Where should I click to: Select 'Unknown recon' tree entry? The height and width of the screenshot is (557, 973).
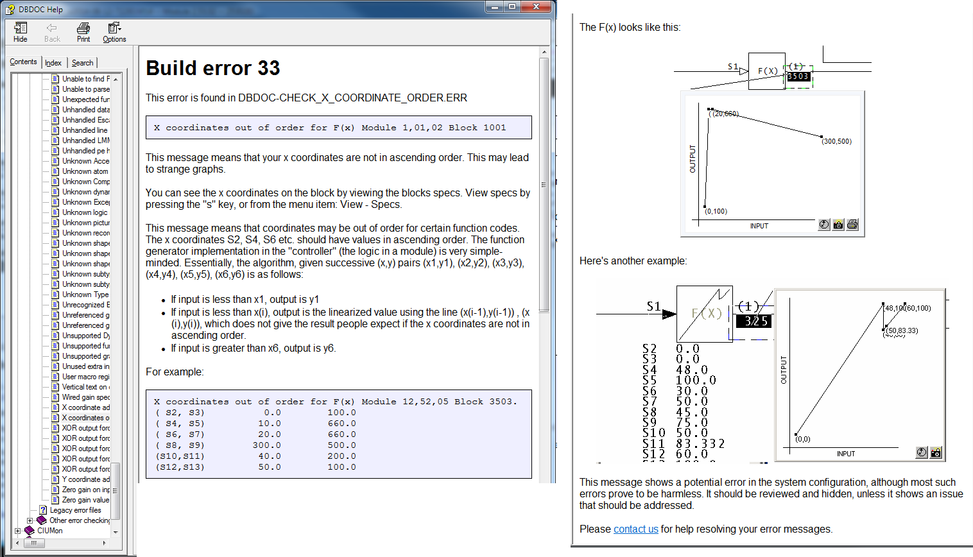pos(86,233)
